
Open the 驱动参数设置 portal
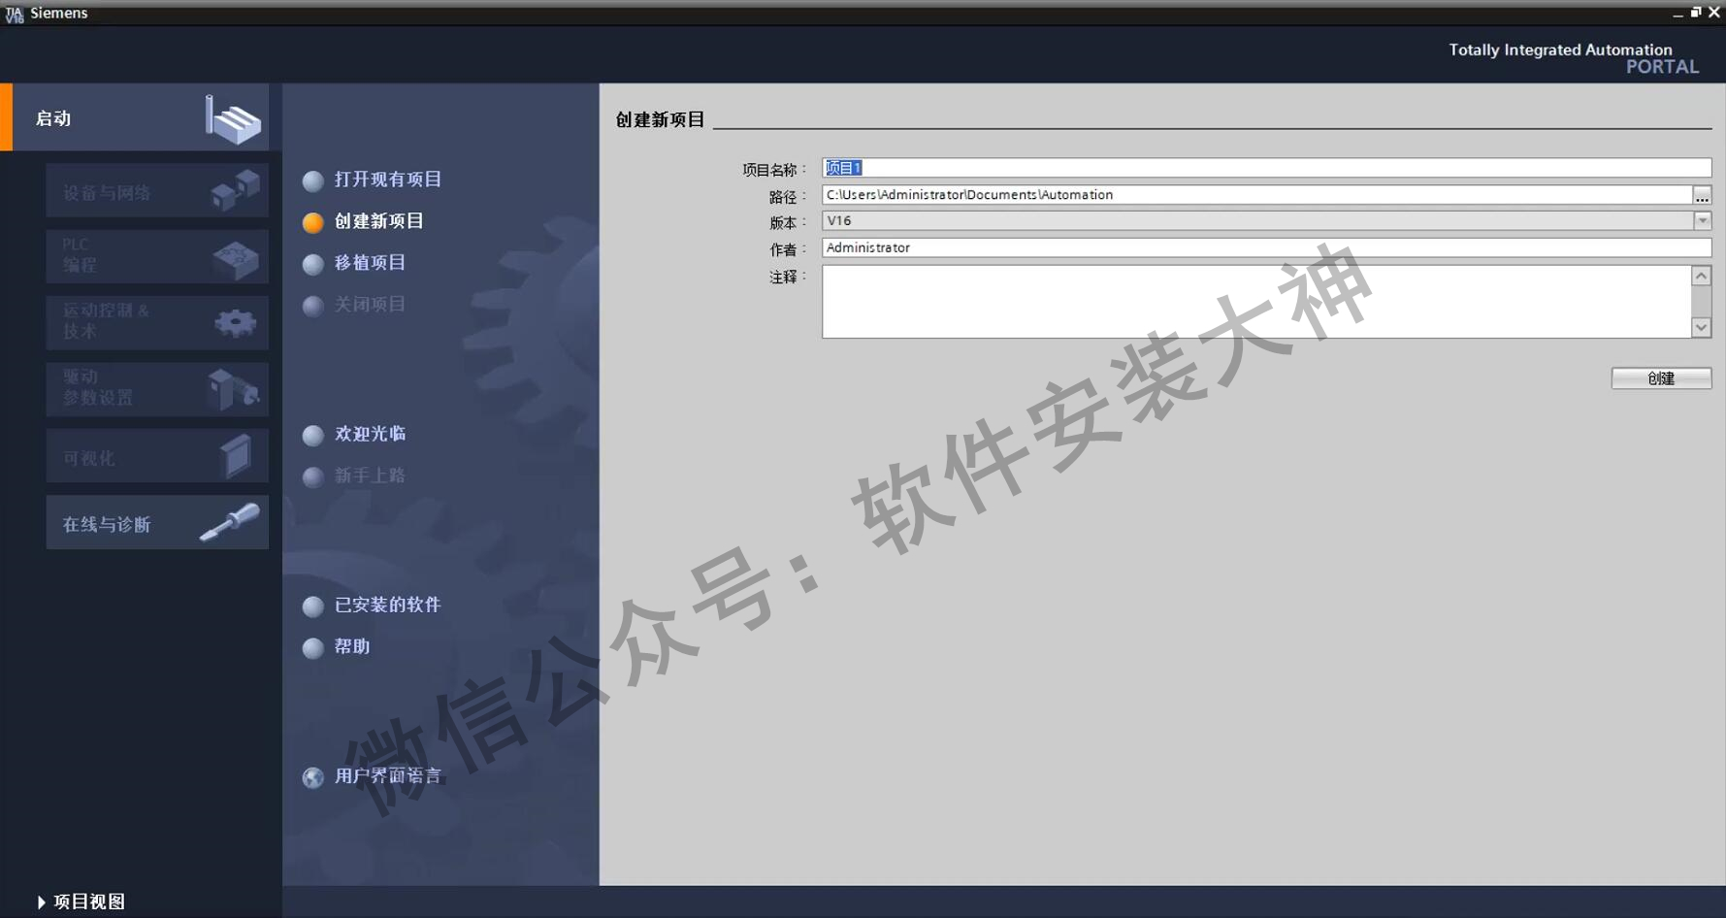point(157,389)
